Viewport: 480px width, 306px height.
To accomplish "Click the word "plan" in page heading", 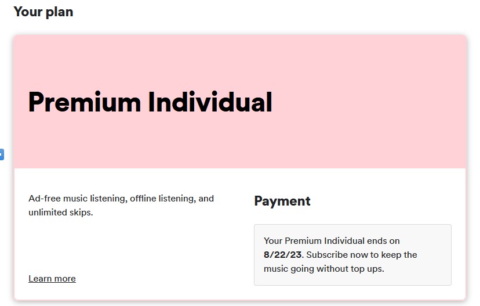I will point(58,12).
